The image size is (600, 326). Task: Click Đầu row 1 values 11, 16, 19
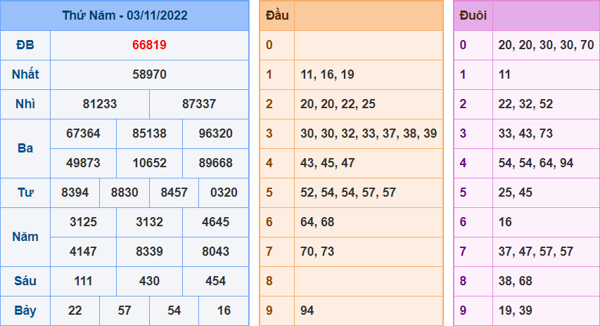(327, 74)
